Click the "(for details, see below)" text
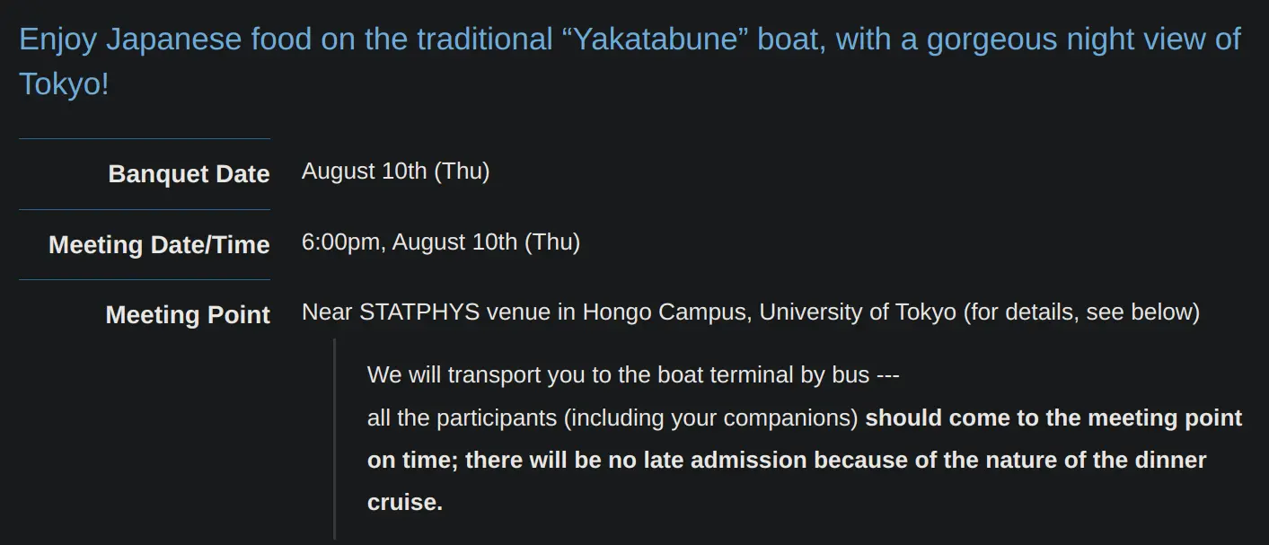This screenshot has width=1269, height=545. [x=1081, y=312]
